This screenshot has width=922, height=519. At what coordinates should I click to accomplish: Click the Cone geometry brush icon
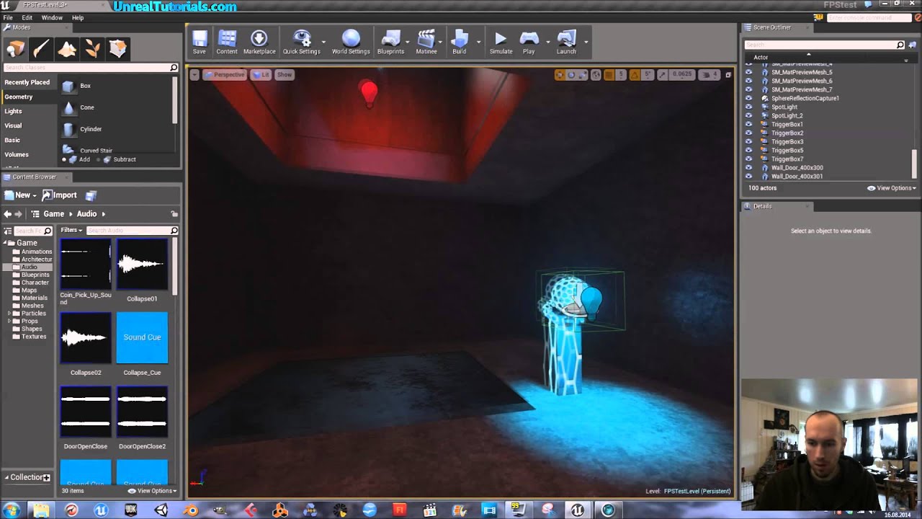[68, 107]
